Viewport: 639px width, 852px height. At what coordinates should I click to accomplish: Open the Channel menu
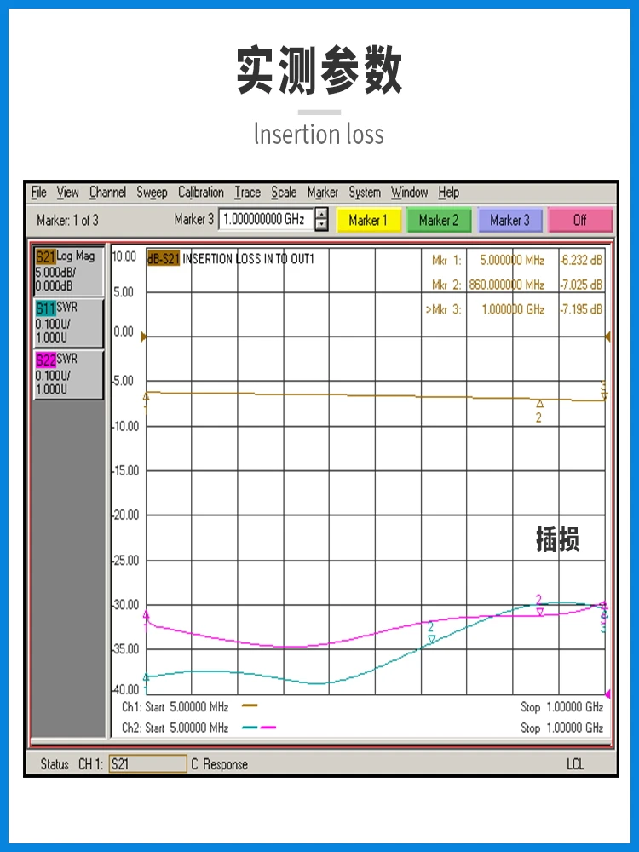coord(107,193)
